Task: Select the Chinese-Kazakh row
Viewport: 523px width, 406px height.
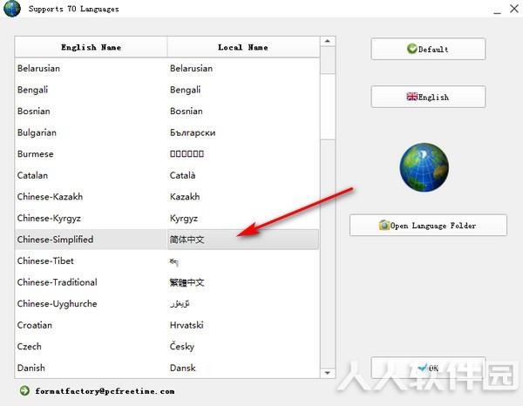Action: [166, 197]
